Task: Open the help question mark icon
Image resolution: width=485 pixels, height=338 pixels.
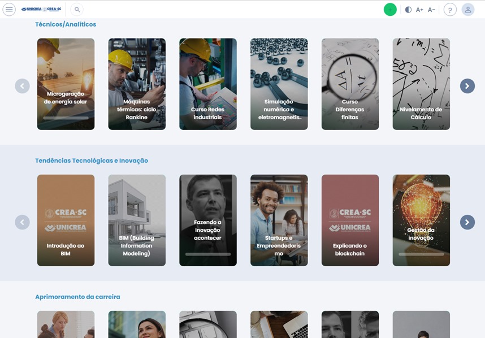Action: [450, 10]
